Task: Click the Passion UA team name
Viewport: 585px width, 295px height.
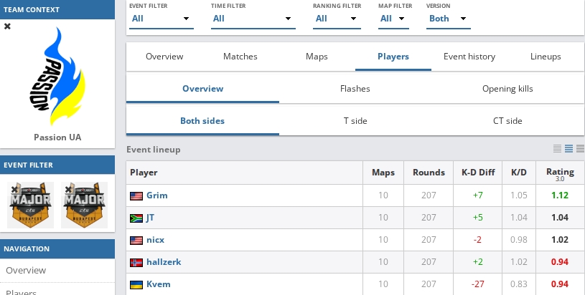Action: click(57, 137)
